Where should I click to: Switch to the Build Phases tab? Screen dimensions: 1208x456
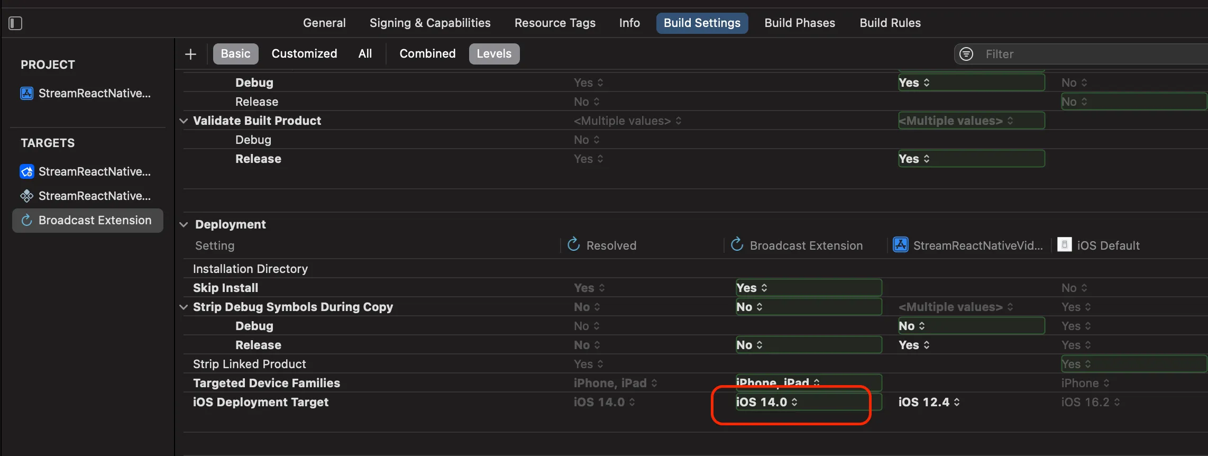800,23
